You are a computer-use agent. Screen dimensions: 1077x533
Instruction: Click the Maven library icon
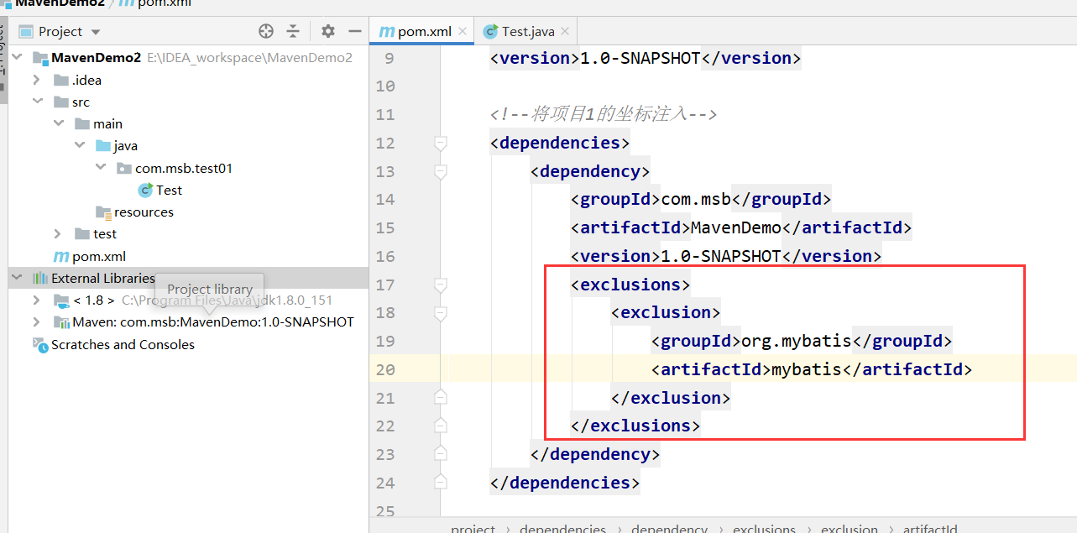coord(61,321)
